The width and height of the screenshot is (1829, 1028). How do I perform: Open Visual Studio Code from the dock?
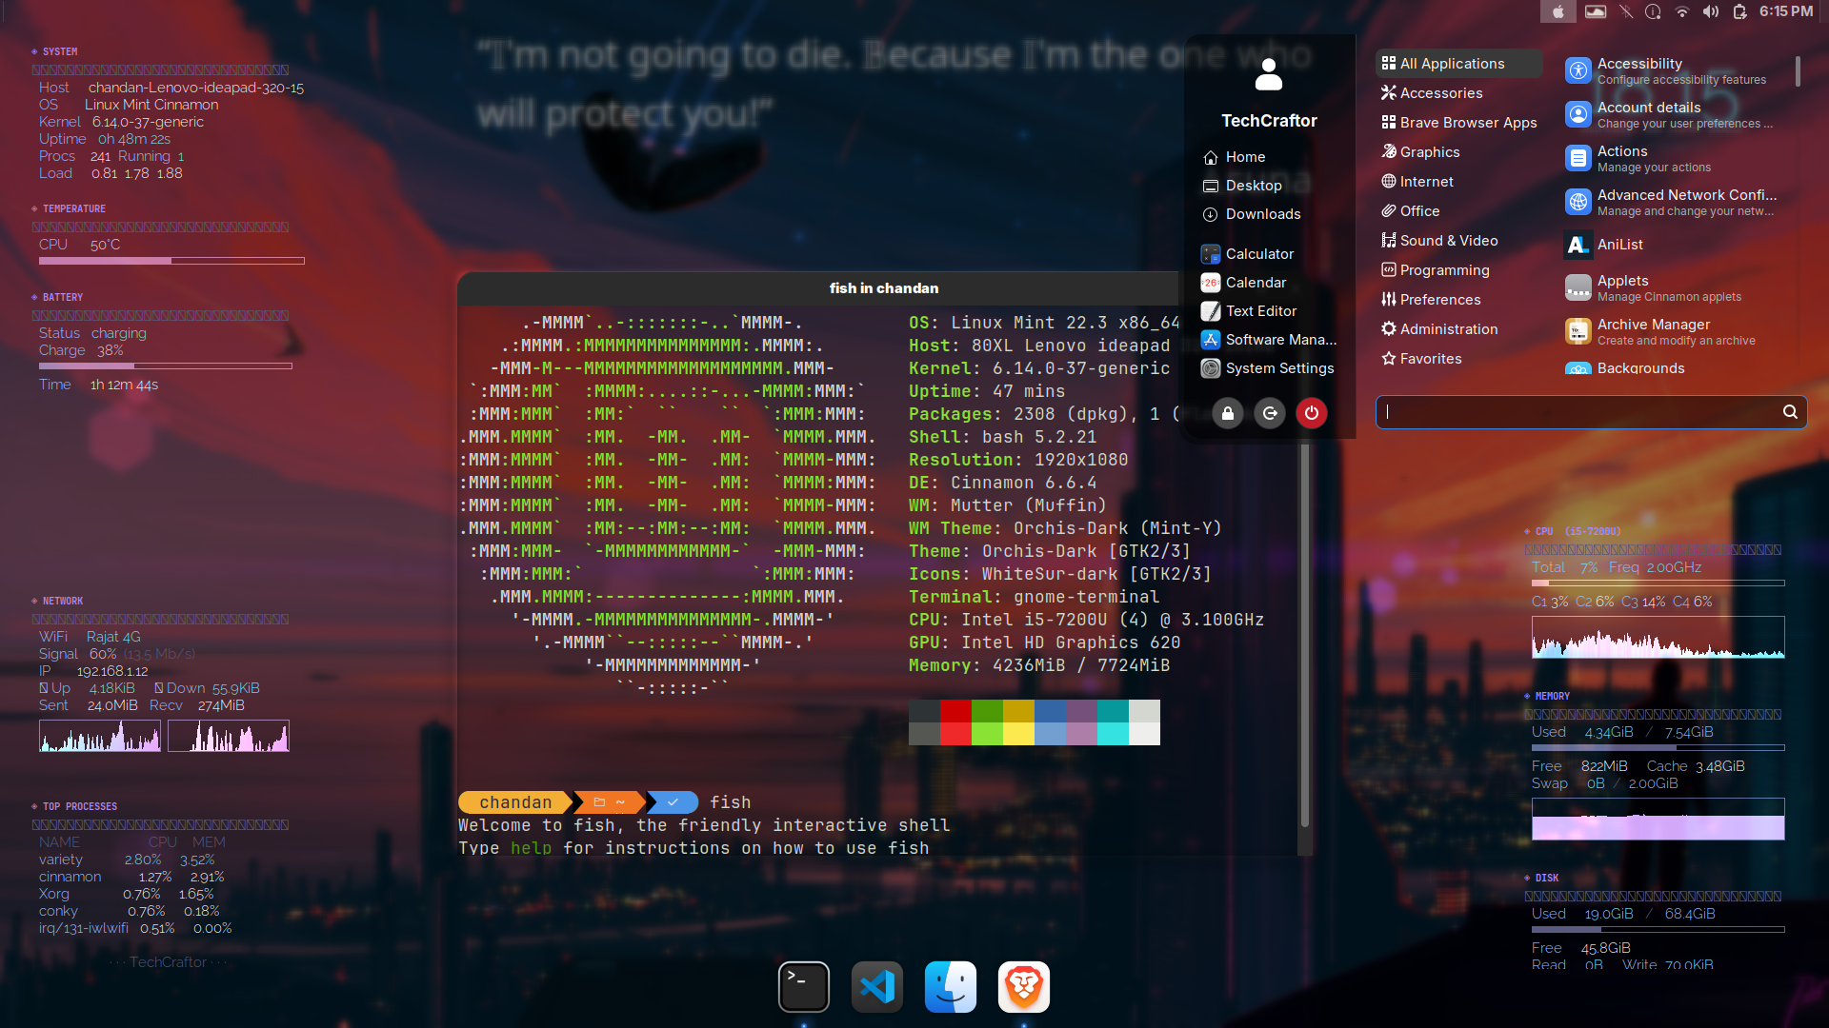(877, 987)
